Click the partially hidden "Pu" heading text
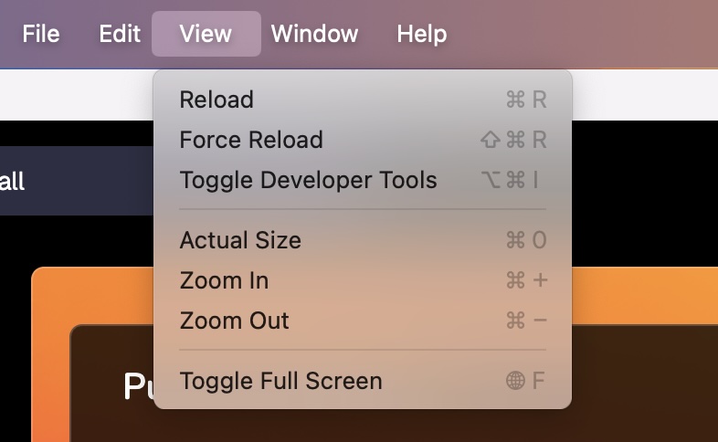718x442 pixels. pyautogui.click(x=139, y=385)
